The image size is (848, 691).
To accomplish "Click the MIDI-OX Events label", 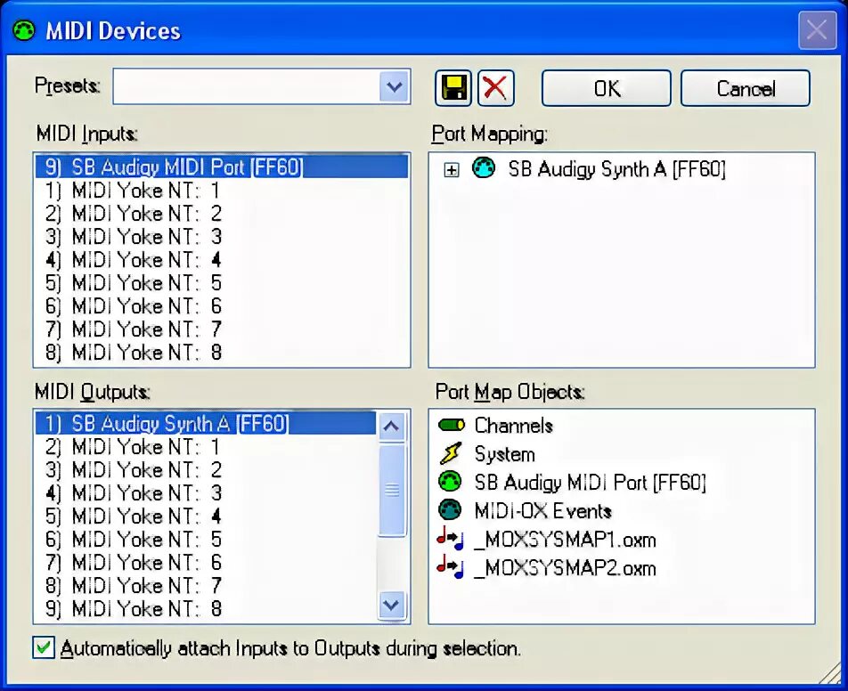I will [542, 511].
